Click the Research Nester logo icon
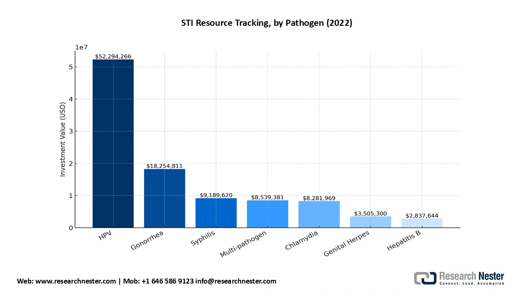The image size is (525, 295). click(x=425, y=278)
